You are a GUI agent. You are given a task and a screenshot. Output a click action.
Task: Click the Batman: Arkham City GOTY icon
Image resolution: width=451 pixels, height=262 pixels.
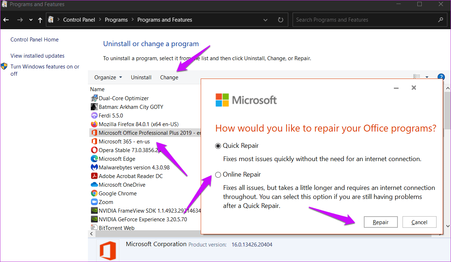click(94, 107)
